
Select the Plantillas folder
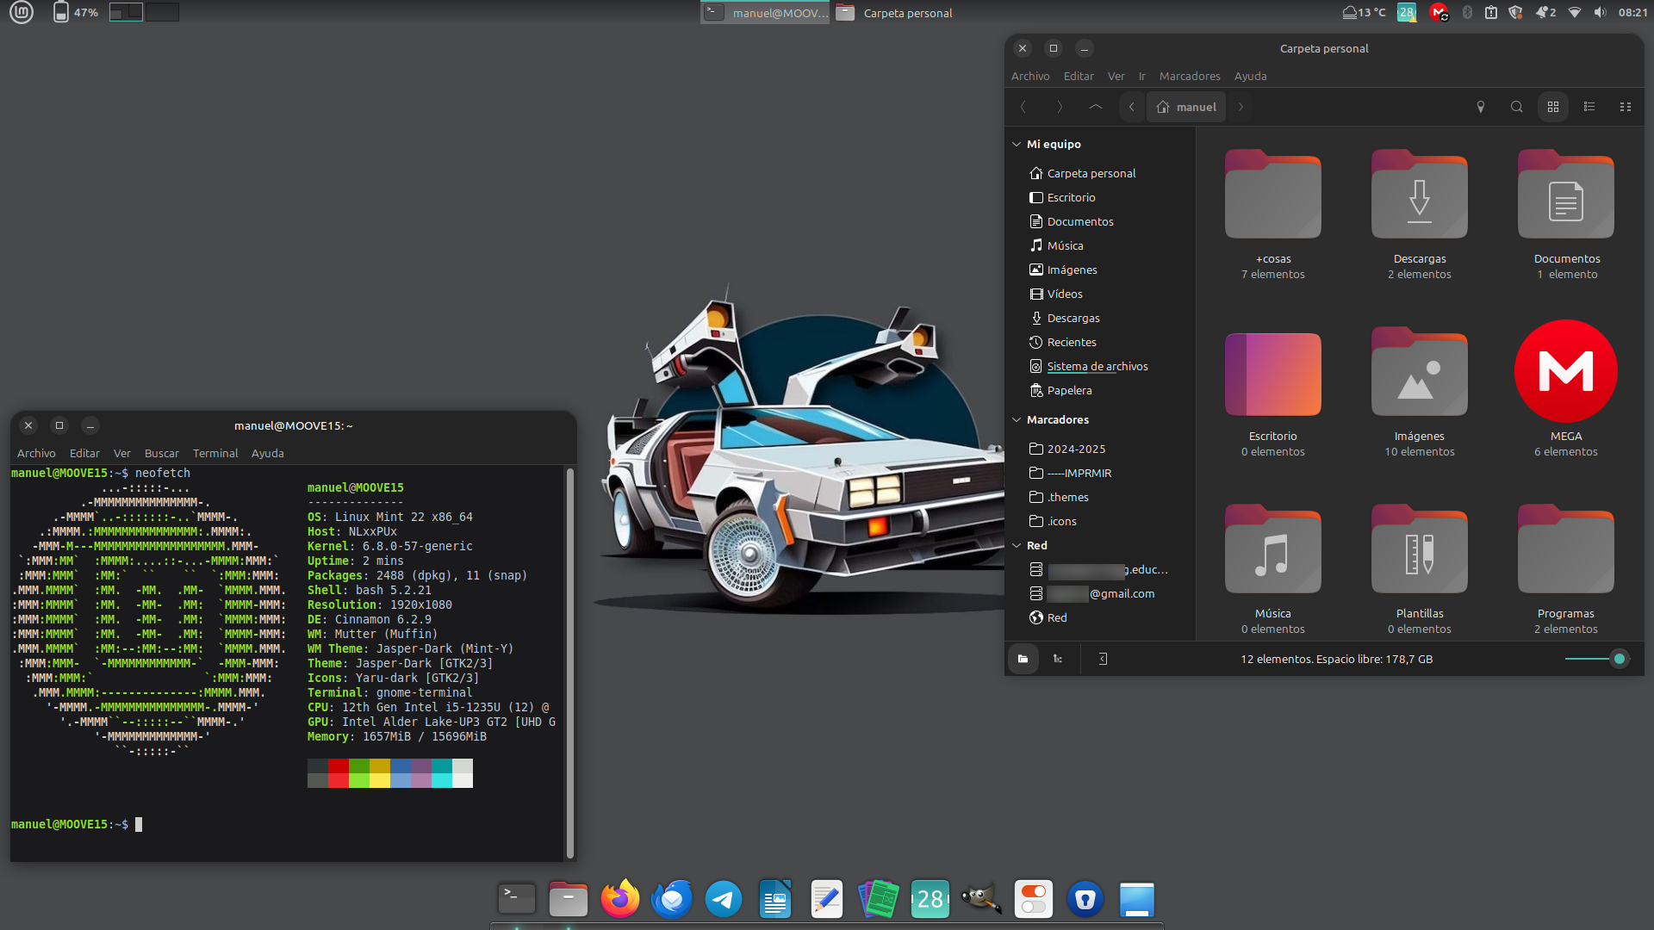click(1420, 551)
